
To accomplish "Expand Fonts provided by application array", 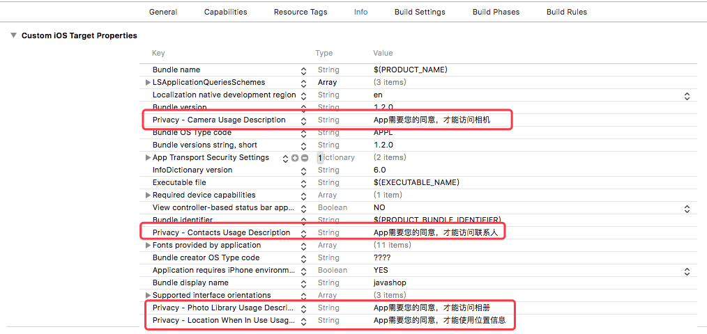I will (x=148, y=246).
